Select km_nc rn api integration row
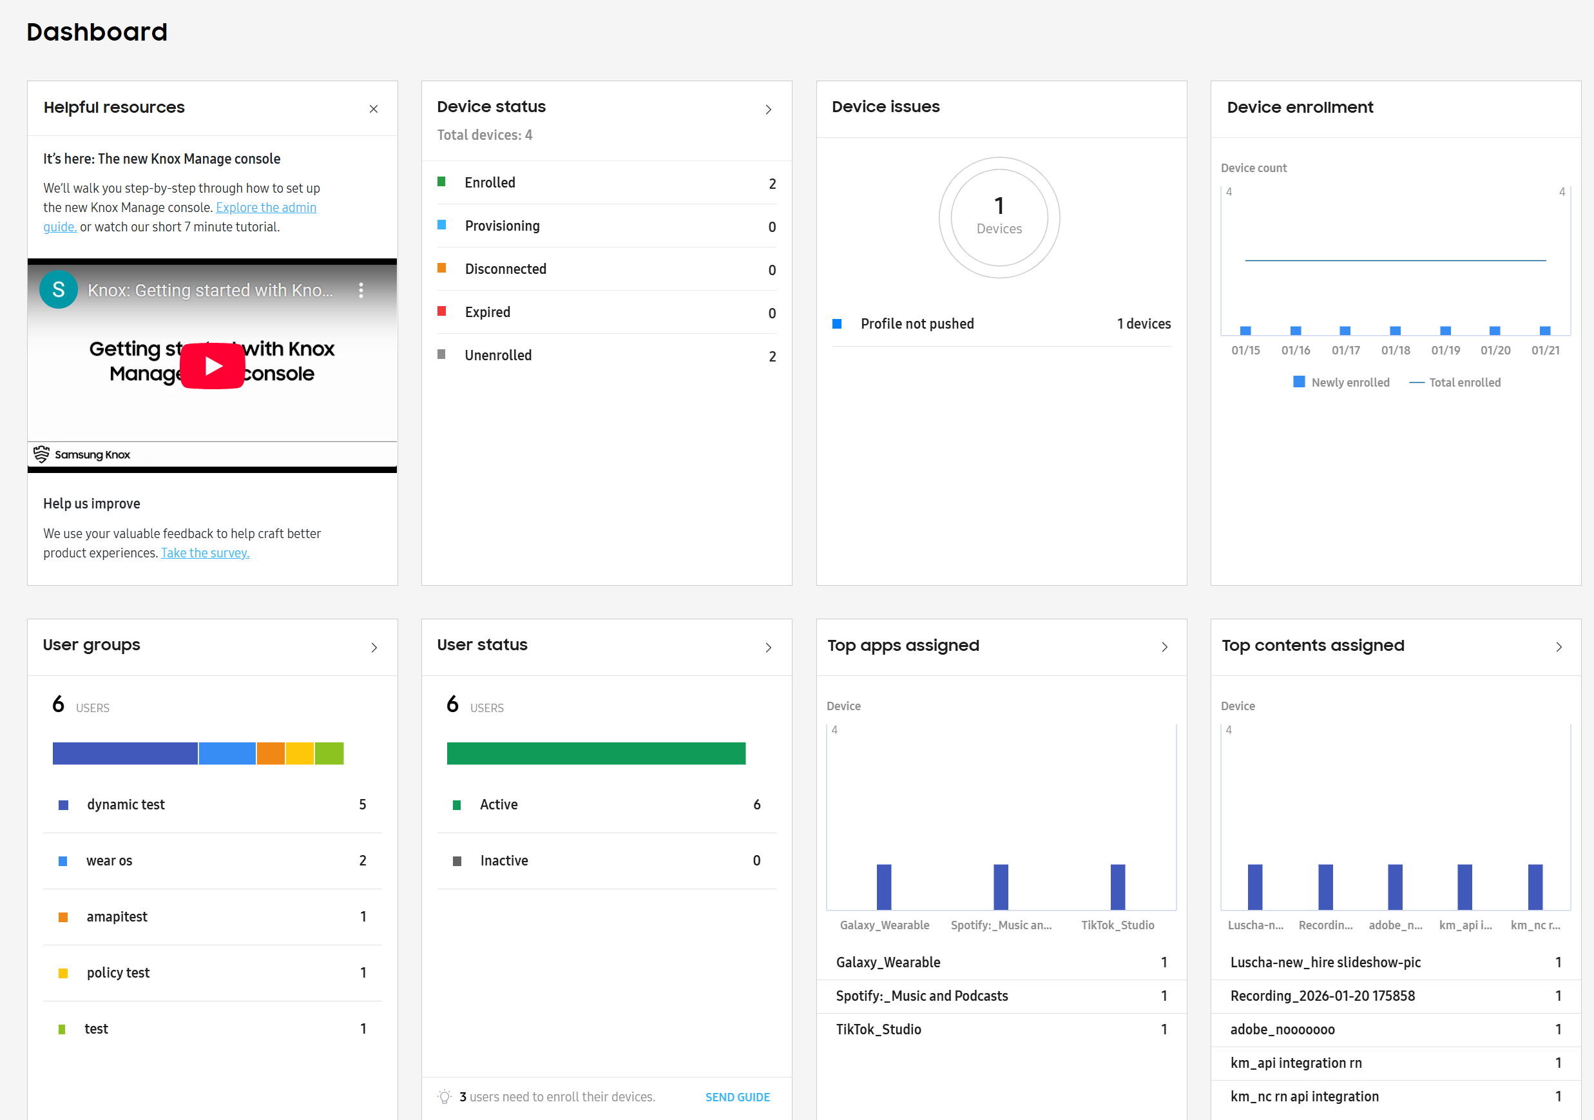 click(1396, 1097)
